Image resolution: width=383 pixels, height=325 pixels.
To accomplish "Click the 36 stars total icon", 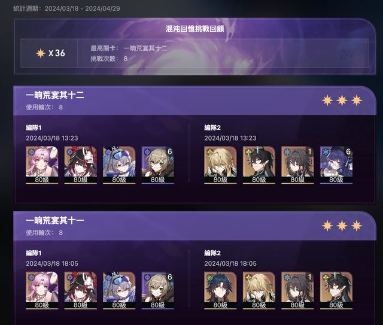I will click(x=41, y=53).
